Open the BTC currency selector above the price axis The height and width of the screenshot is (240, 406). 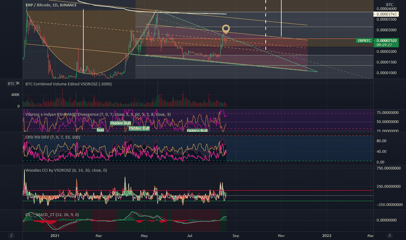pos(389,5)
